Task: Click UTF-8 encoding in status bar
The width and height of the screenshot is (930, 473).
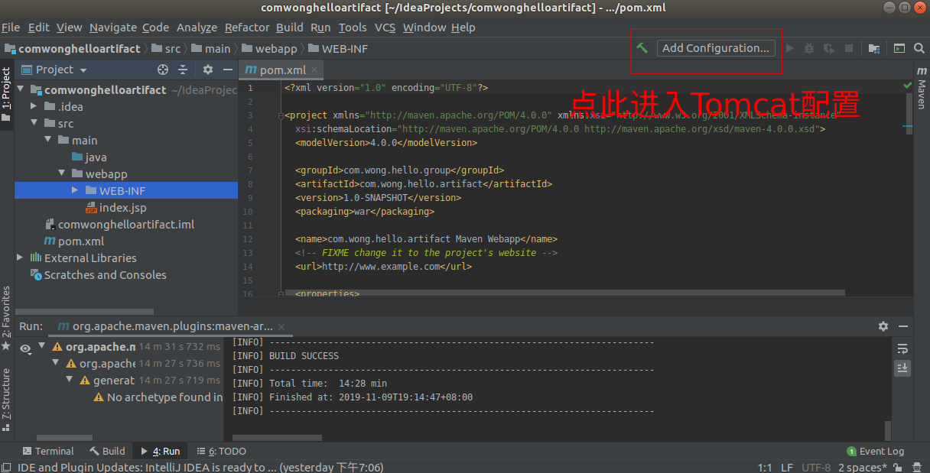Action: (x=816, y=467)
